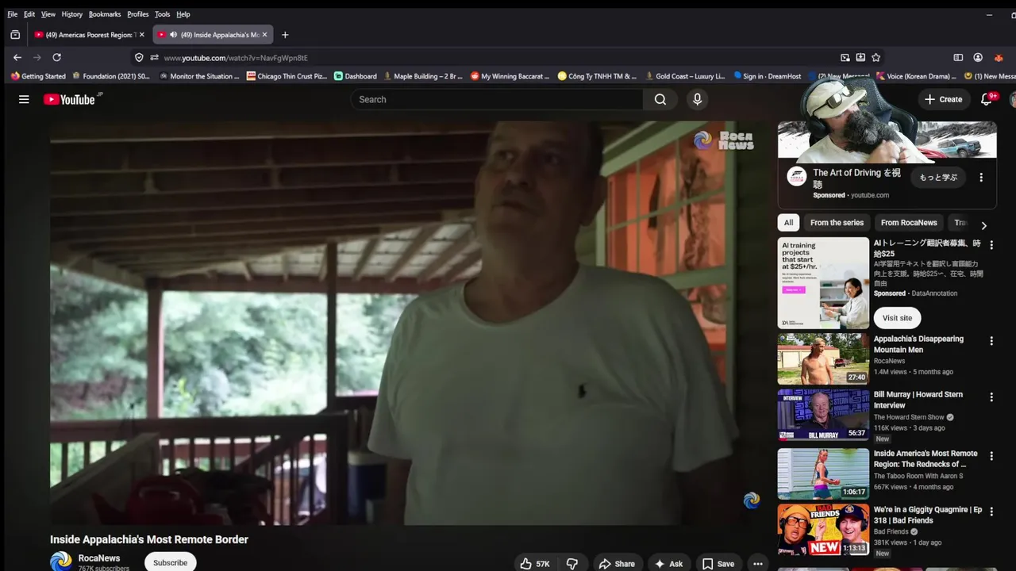The image size is (1016, 571).
Task: Click the browser address bar URL
Action: (x=235, y=58)
